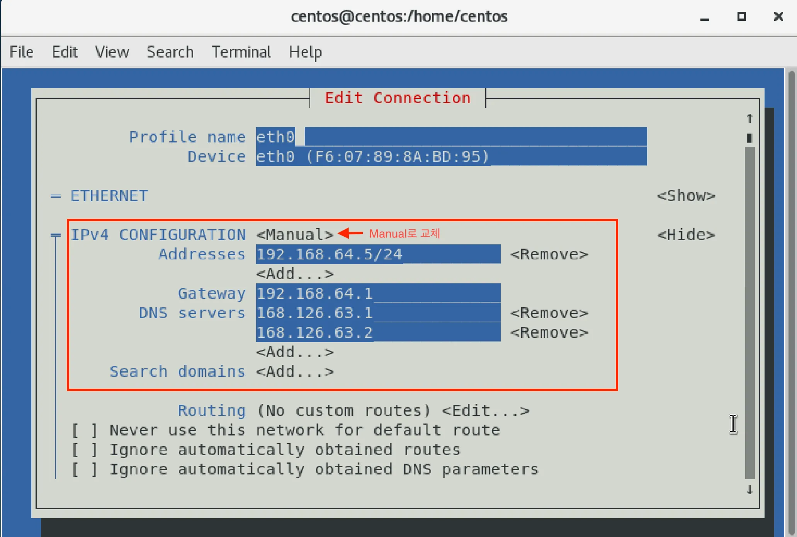This screenshot has width=797, height=537.
Task: Open the Edit menu
Action: tap(65, 52)
